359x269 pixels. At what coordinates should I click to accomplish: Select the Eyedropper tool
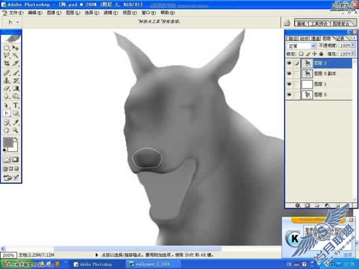pos(16,122)
